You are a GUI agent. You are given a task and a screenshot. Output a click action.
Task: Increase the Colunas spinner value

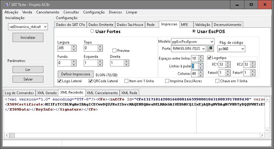click(x=201, y=72)
